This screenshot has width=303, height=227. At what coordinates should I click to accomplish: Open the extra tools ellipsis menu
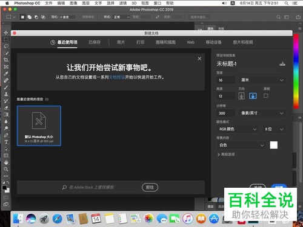tap(6, 176)
